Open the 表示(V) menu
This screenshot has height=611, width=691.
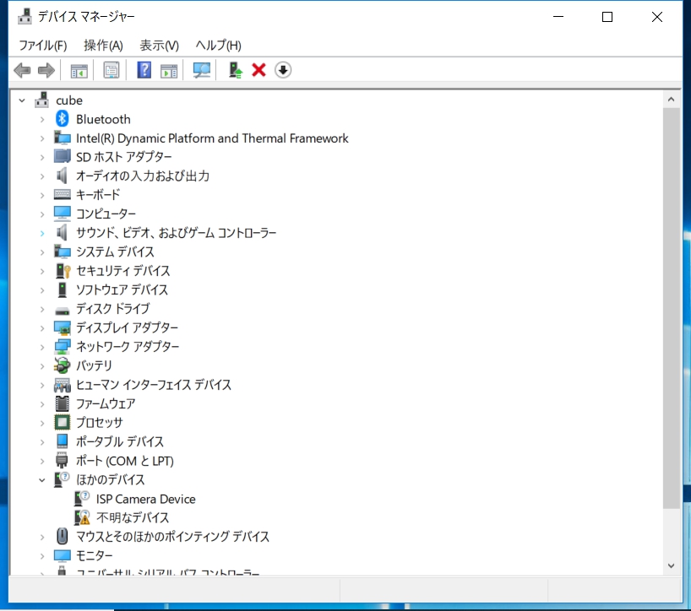click(159, 46)
